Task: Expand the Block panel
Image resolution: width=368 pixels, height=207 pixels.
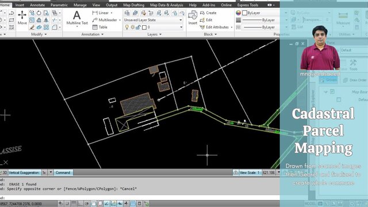Action: [x=210, y=34]
